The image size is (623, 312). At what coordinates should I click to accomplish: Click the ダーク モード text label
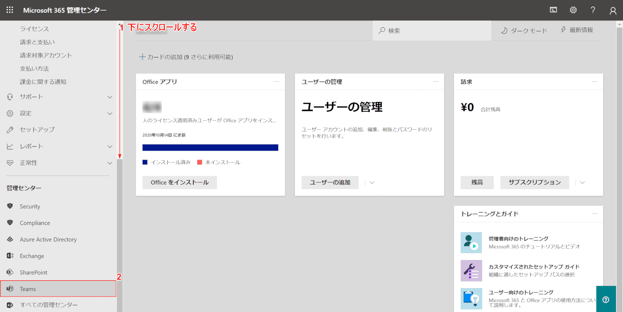click(529, 31)
